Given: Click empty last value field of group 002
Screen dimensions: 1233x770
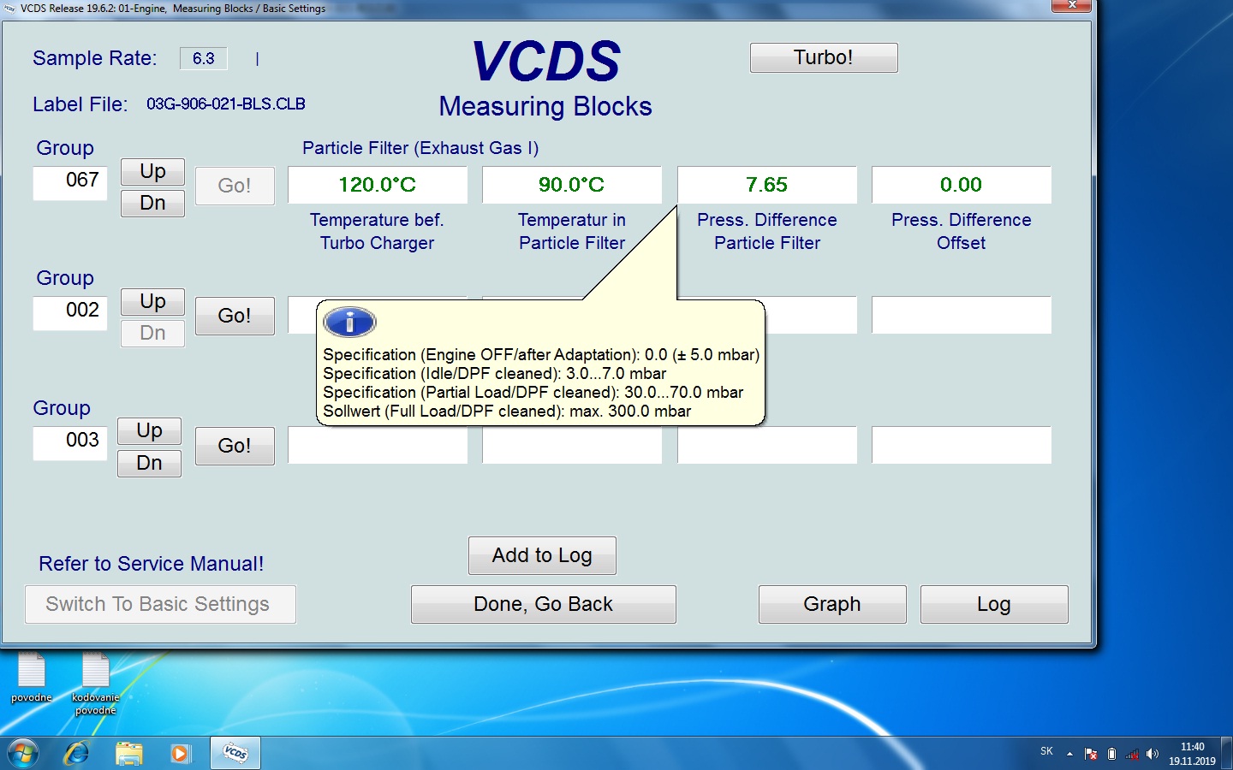Looking at the screenshot, I should pyautogui.click(x=962, y=315).
